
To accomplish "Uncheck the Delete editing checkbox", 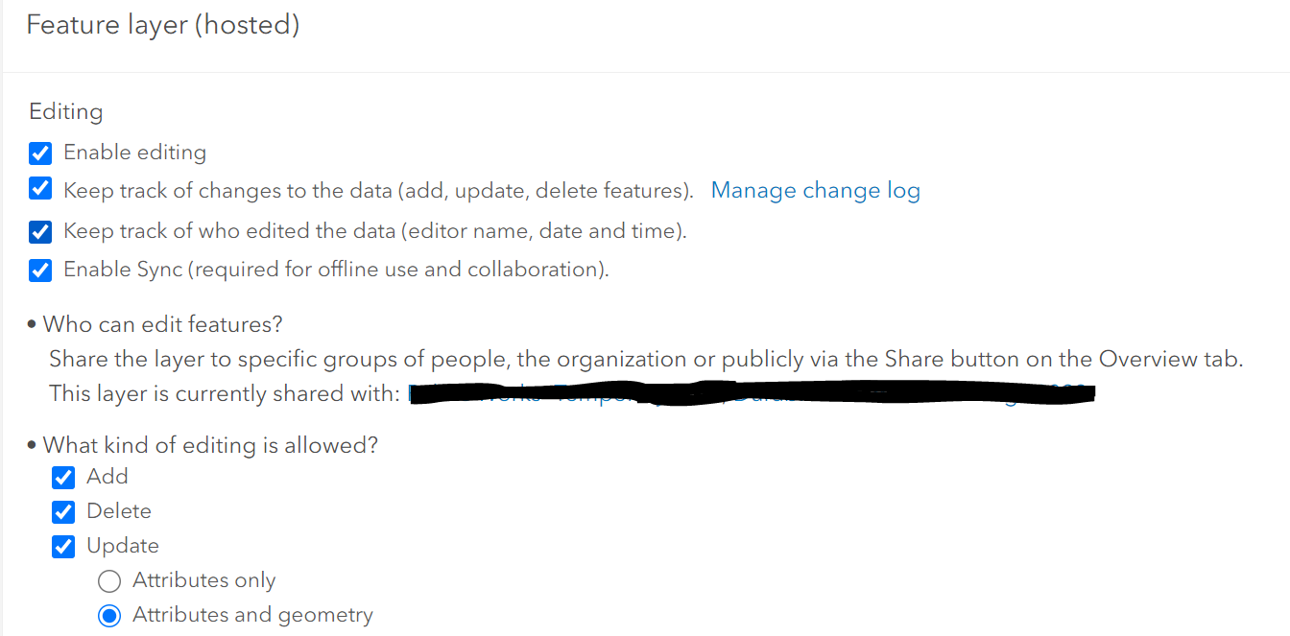I will point(63,511).
